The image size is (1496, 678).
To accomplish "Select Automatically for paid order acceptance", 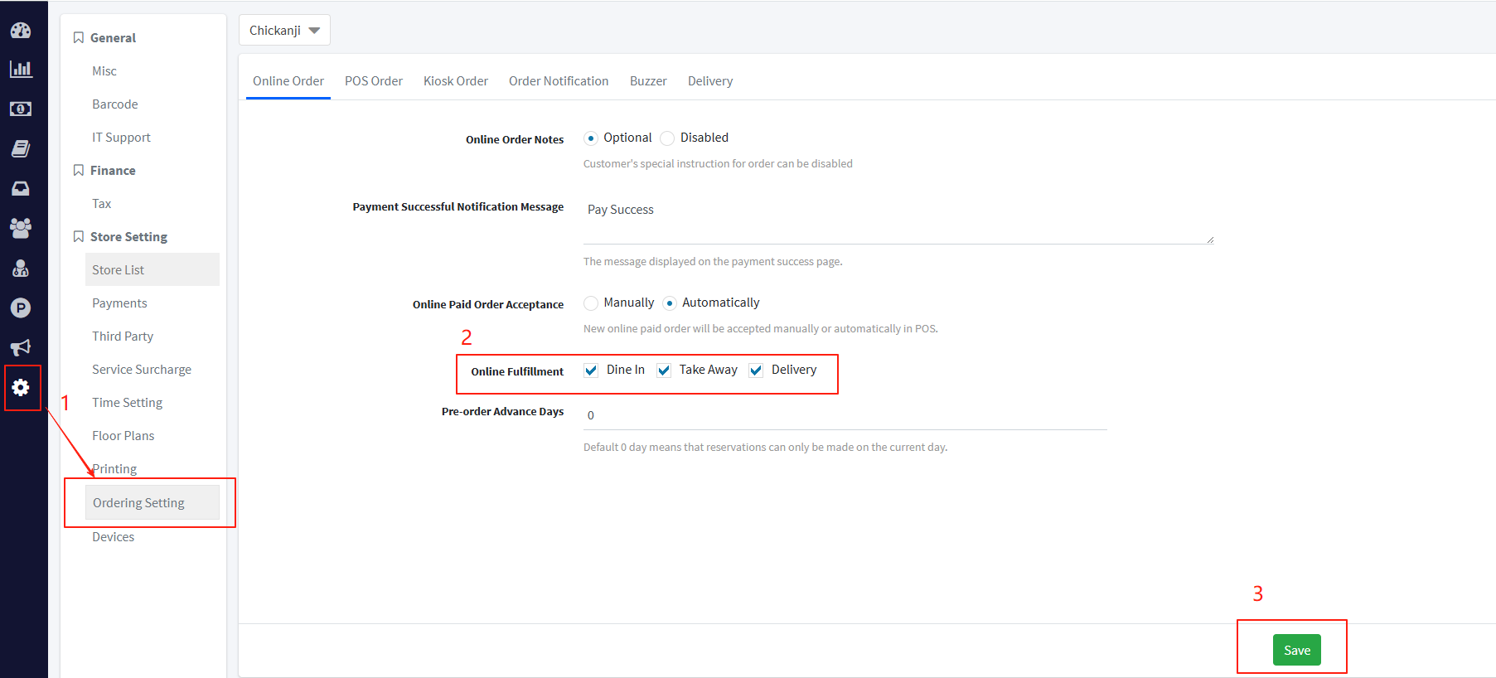I will (670, 303).
